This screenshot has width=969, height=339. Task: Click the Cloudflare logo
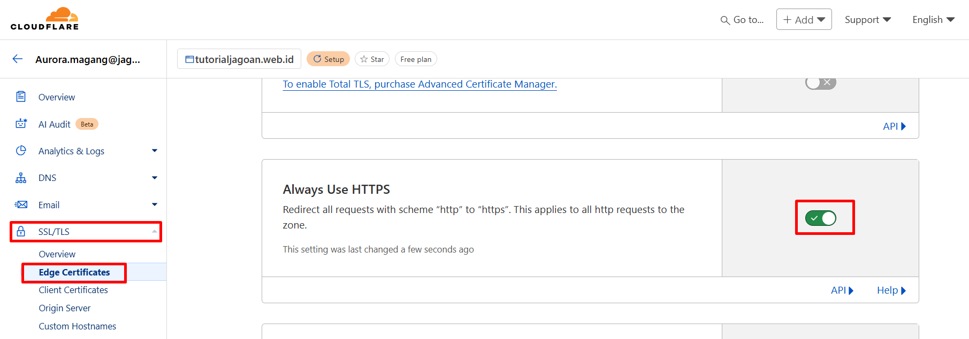pos(45,19)
